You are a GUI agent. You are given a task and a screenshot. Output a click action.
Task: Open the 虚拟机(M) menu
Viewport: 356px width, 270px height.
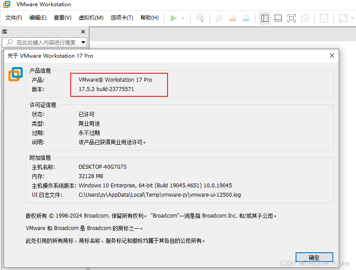click(91, 18)
